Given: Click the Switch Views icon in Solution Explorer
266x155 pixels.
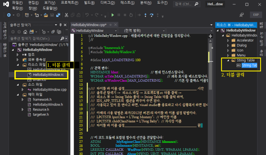Looking at the screenshot, I should click(x=32, y=32).
